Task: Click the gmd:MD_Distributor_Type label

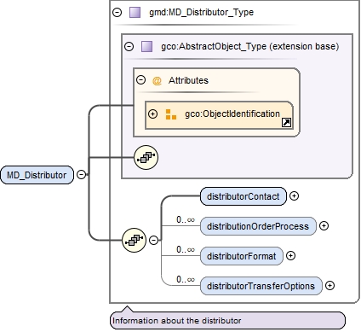Action: [x=202, y=13]
